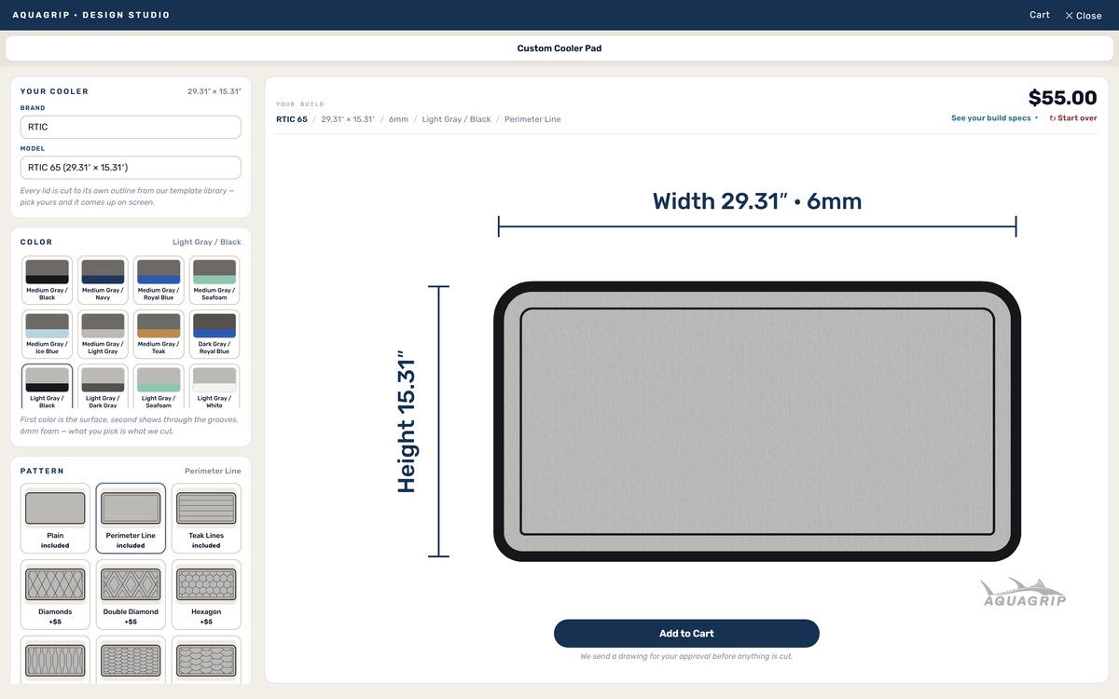1119x699 pixels.
Task: Click 6mm in the build summary
Action: tap(399, 119)
